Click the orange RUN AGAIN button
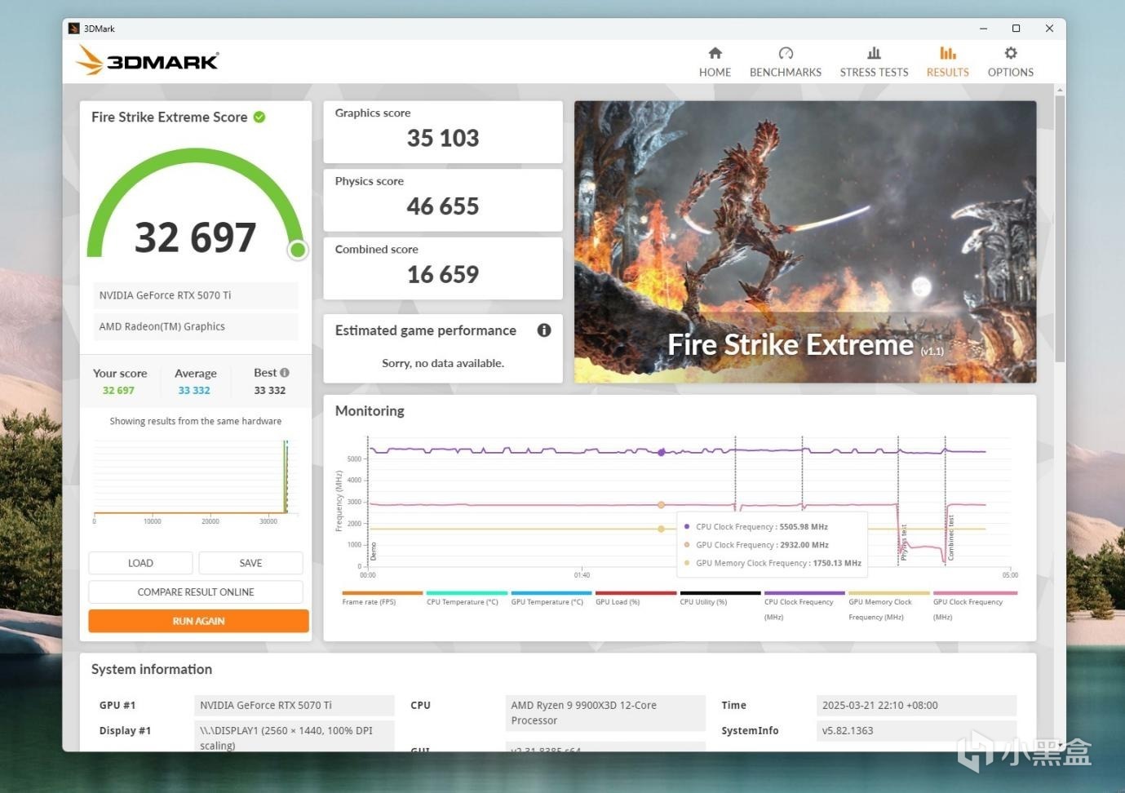This screenshot has width=1125, height=793. pyautogui.click(x=199, y=621)
